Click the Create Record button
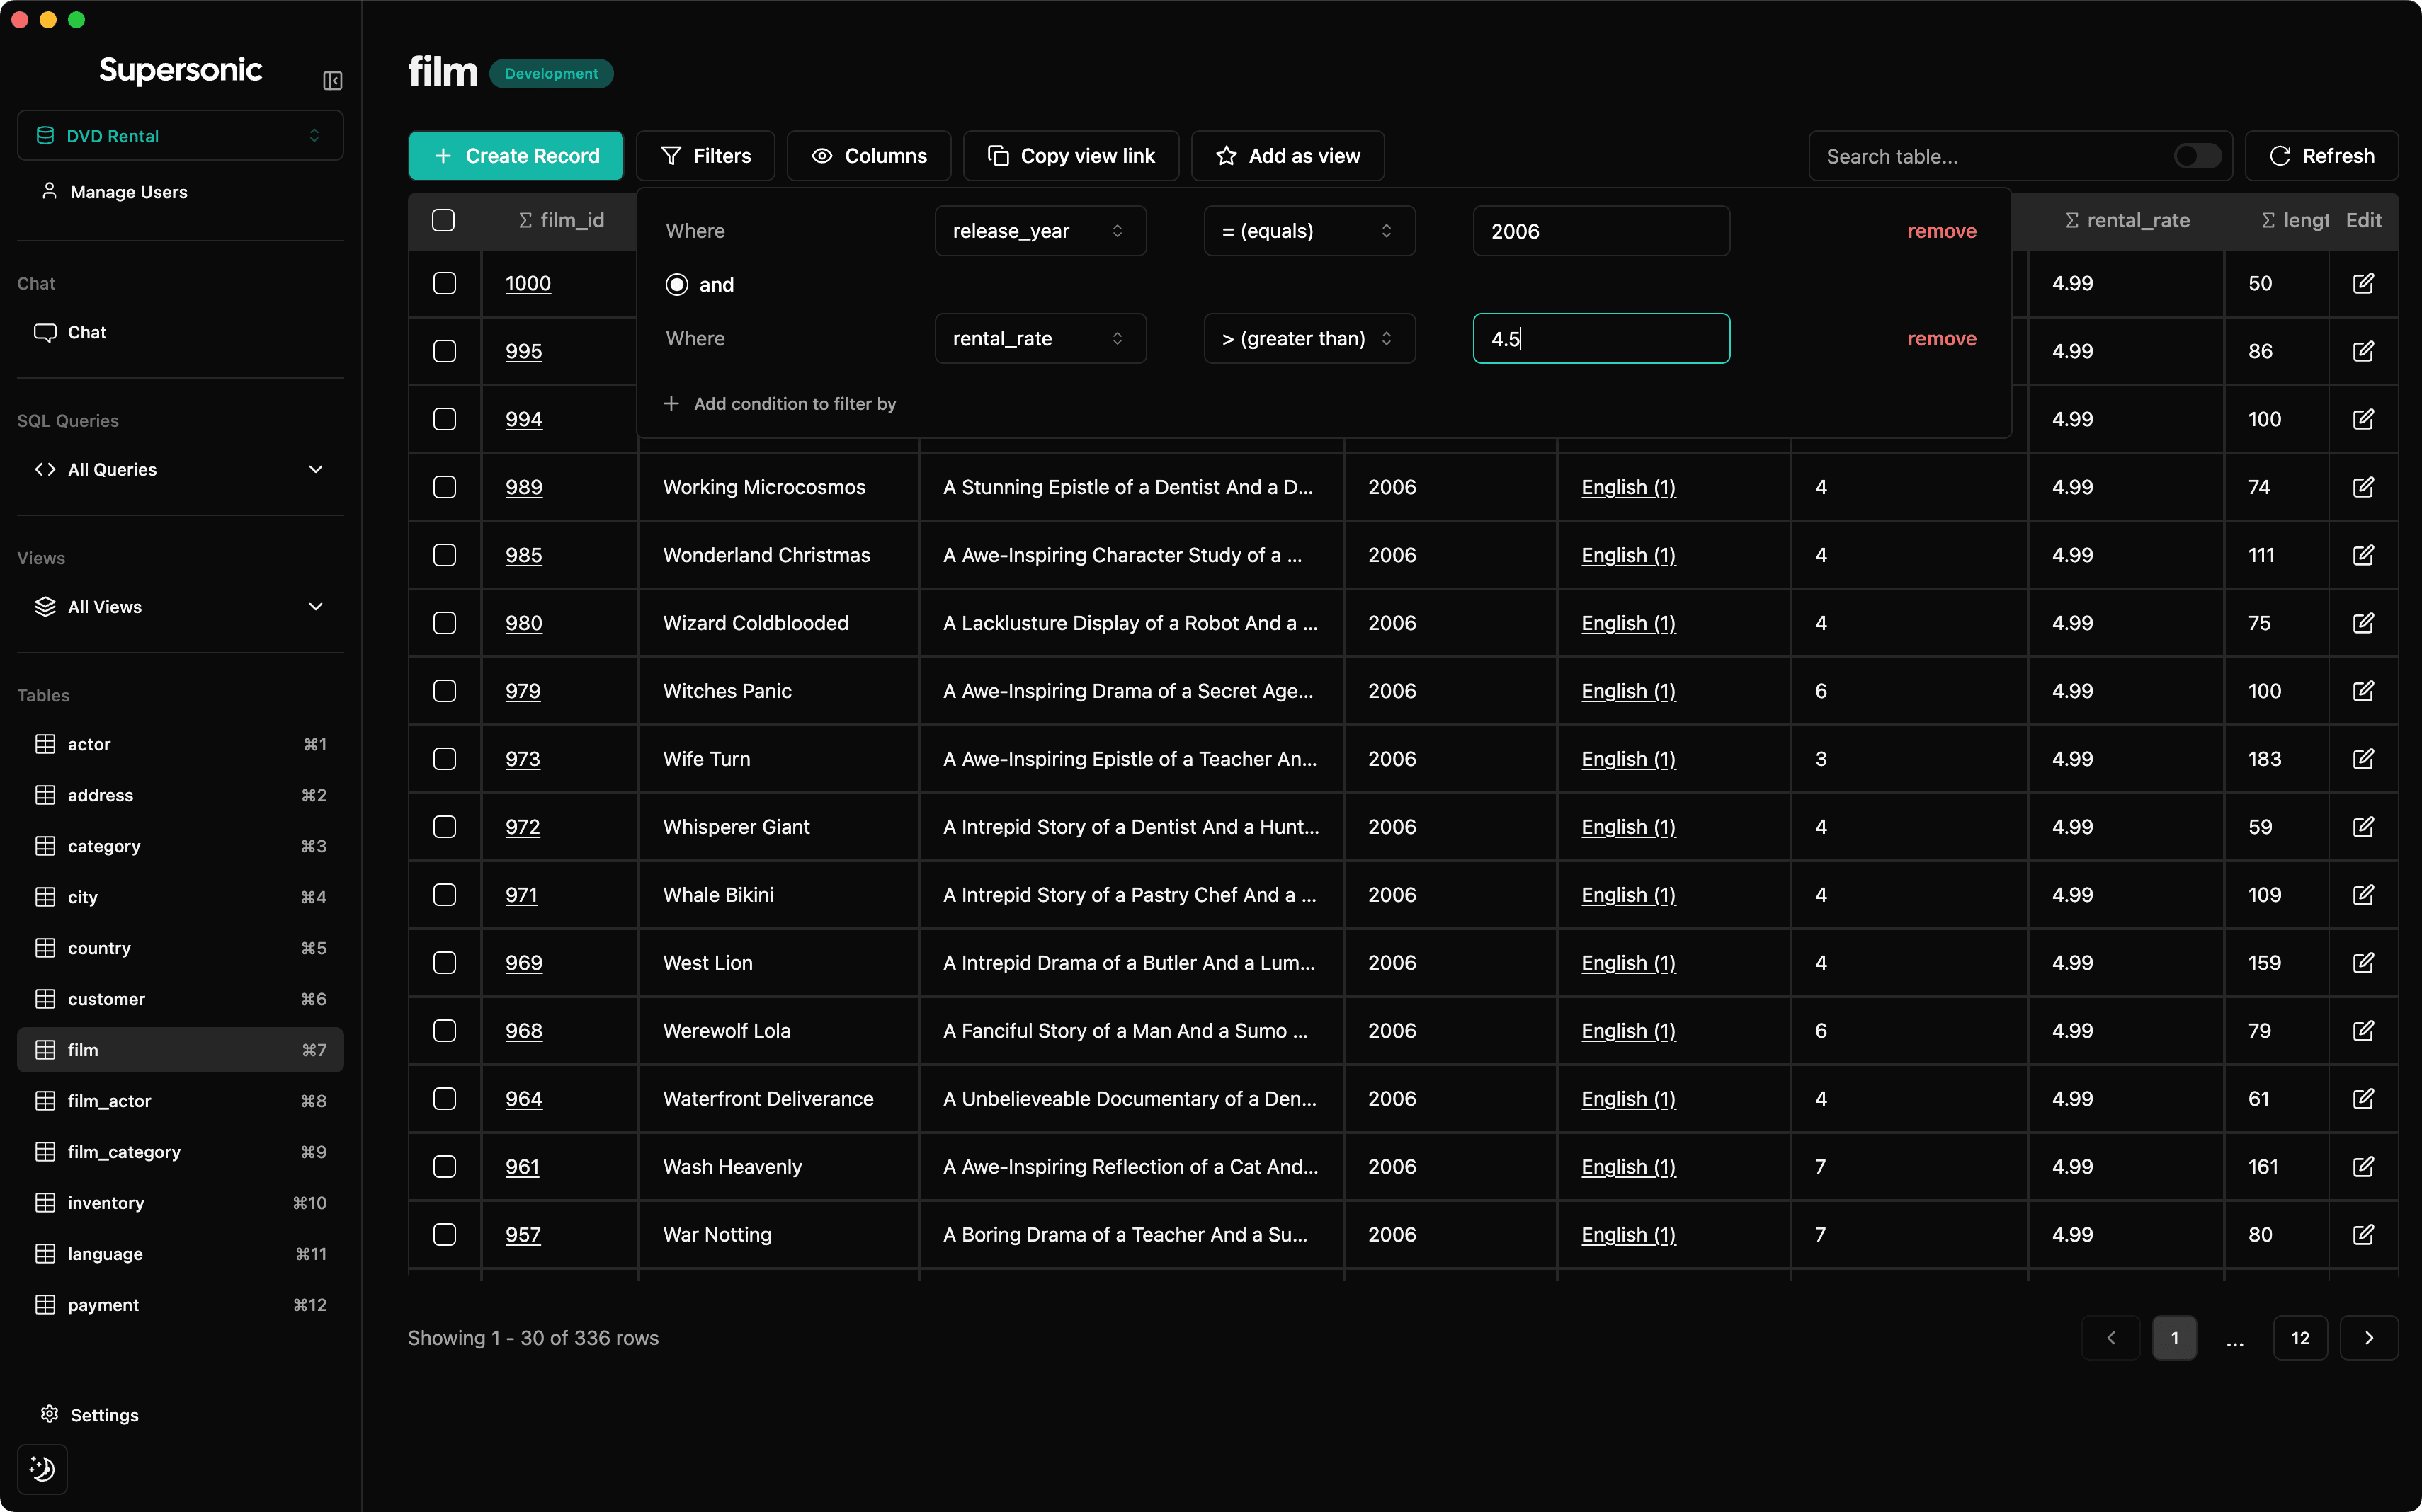 [x=516, y=156]
